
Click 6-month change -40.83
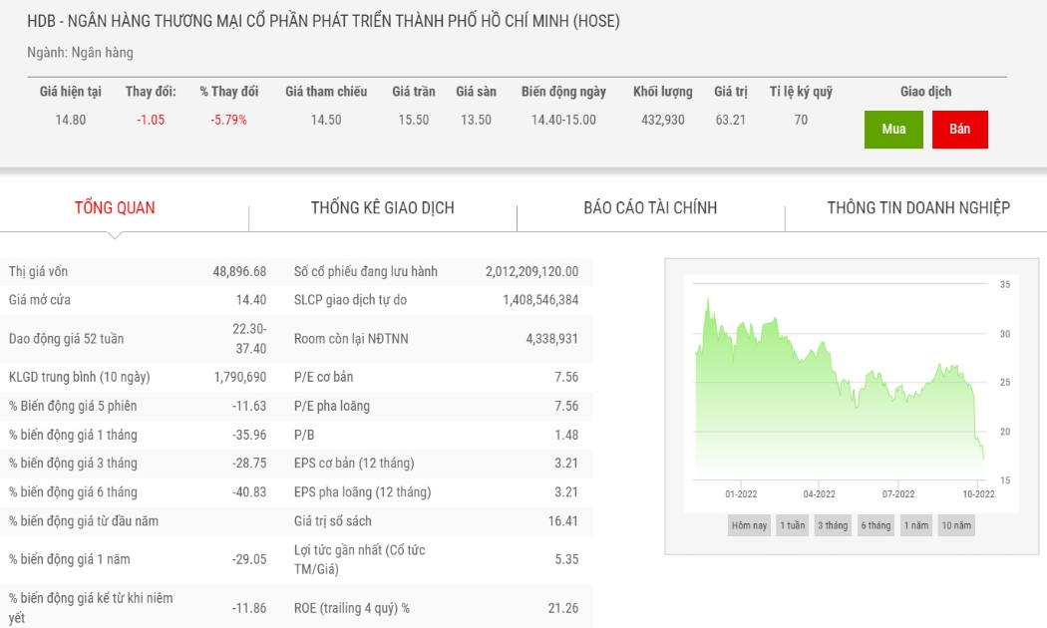click(249, 492)
